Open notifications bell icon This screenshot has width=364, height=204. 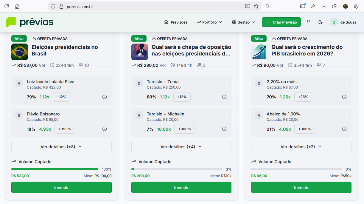click(309, 22)
